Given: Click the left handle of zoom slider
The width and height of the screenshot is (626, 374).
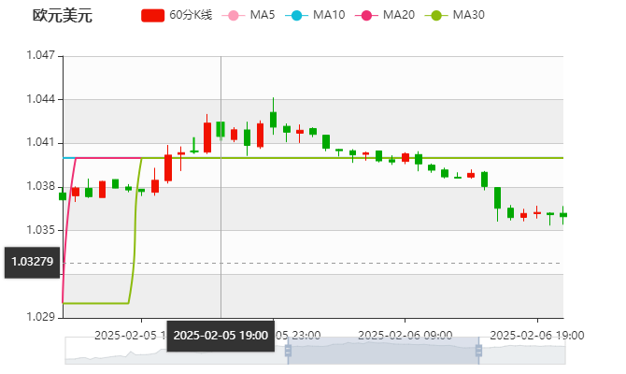Looking at the screenshot, I should tap(287, 351).
